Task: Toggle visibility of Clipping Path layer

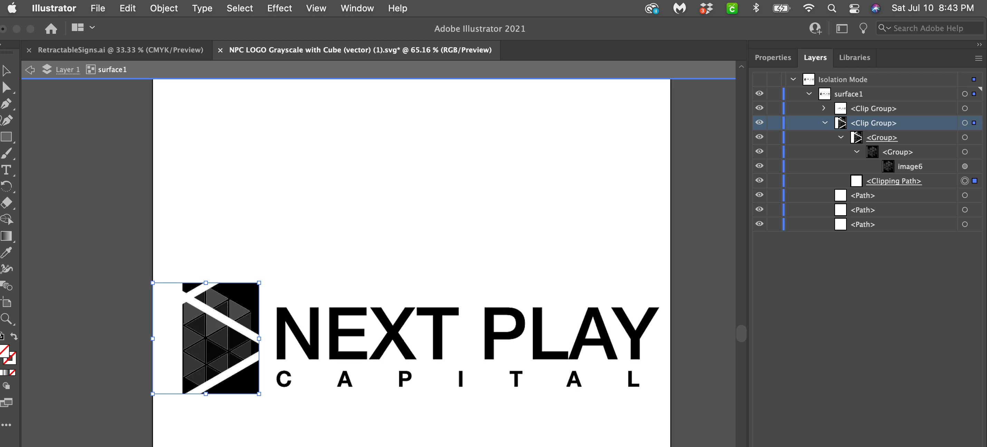Action: click(759, 180)
